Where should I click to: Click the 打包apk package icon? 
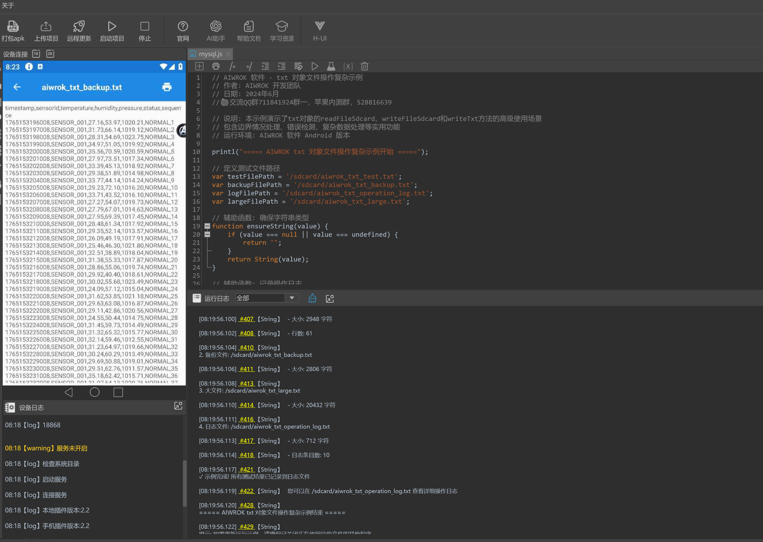point(13,26)
